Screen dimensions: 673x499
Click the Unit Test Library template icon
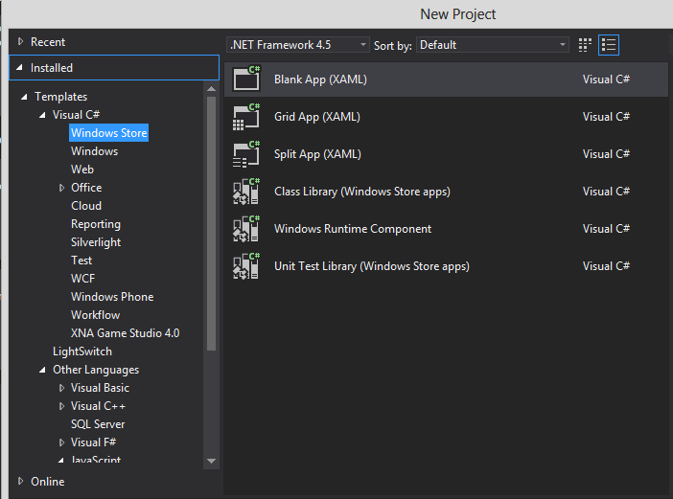(246, 266)
